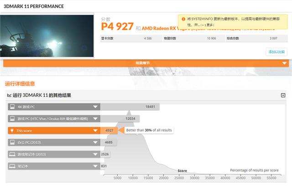Click the lightbulb icon in This score row
This screenshot has width=292, height=186.
click(x=12, y=130)
